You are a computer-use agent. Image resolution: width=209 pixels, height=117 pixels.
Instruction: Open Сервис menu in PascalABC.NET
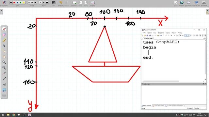[x=168, y=33]
